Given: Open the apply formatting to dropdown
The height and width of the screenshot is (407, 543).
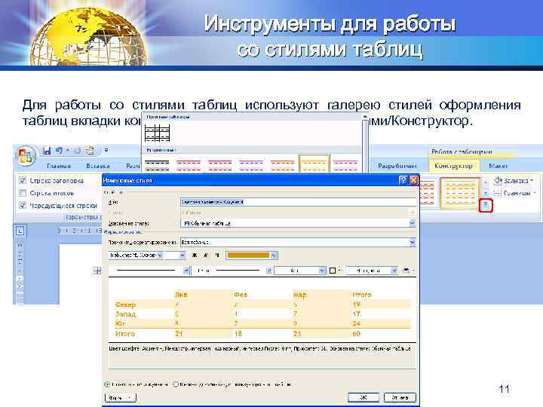Looking at the screenshot, I should coord(412,242).
